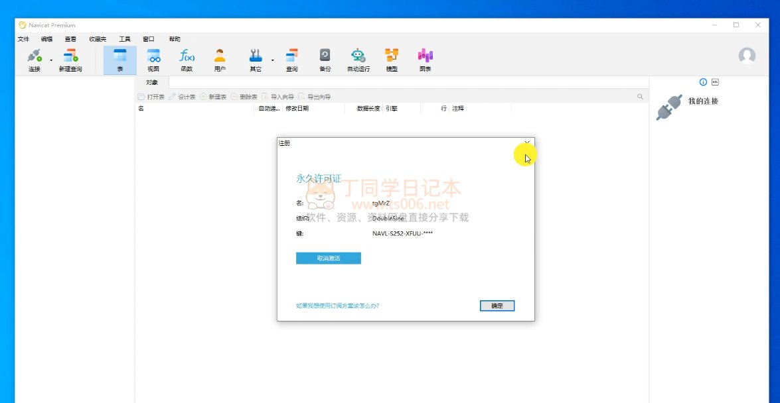Viewport: 780px width, 403px height.
Task: Click the search magnifier in object toolbar
Action: point(640,97)
